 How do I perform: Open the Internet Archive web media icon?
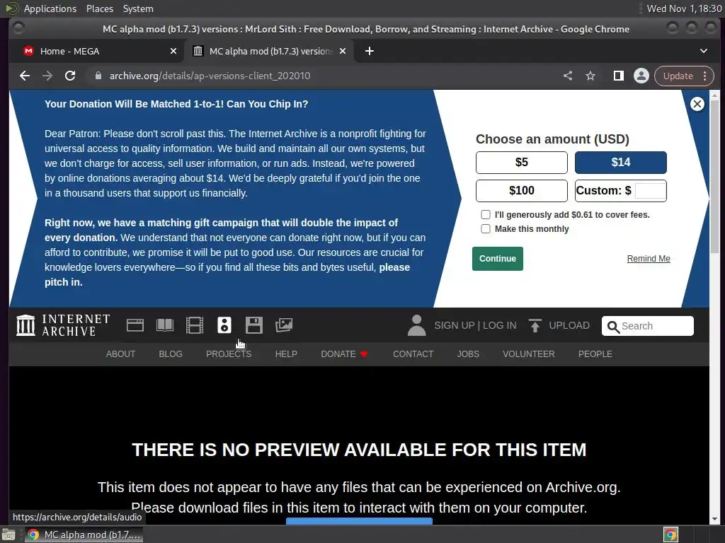[x=135, y=325]
